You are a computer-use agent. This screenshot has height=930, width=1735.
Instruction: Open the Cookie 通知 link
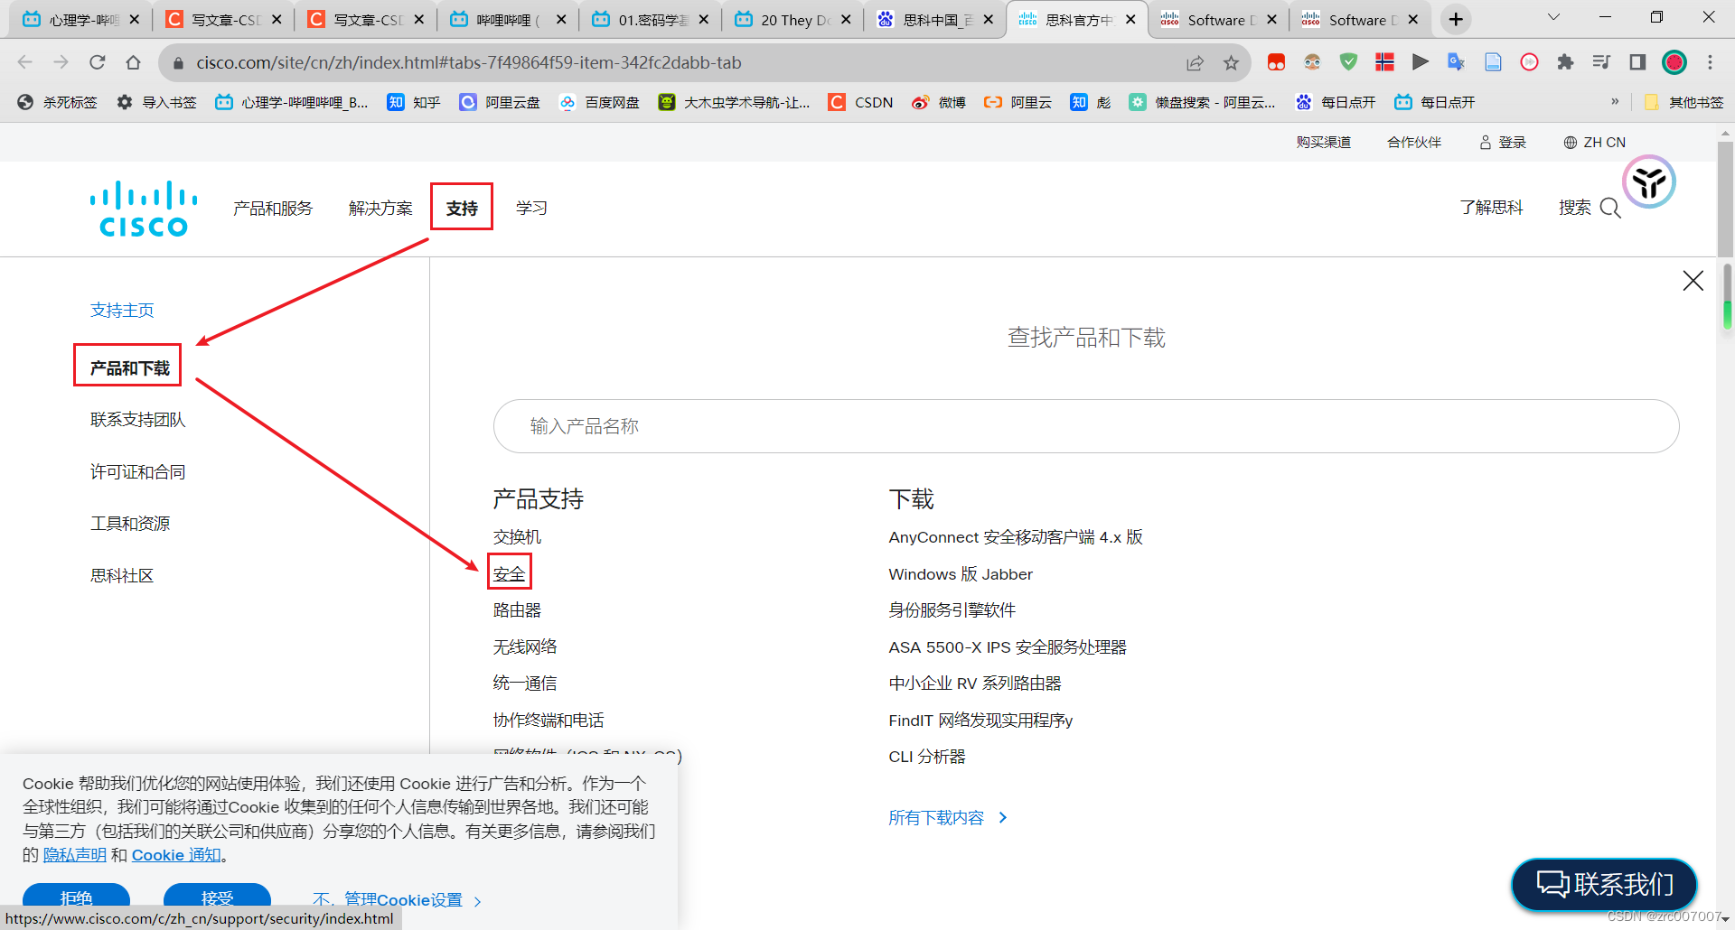pyautogui.click(x=176, y=855)
